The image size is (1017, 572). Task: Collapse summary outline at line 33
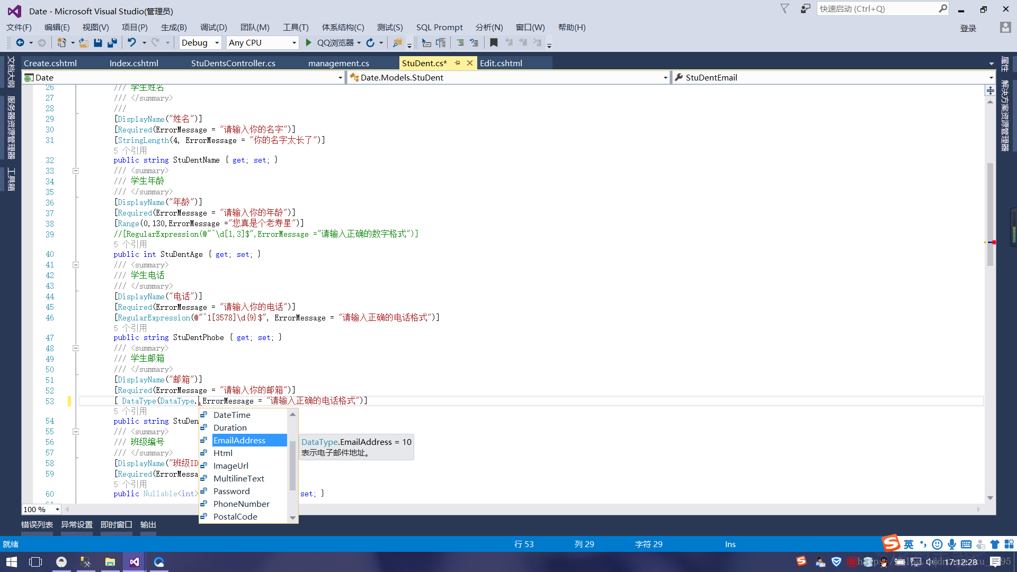pos(76,171)
